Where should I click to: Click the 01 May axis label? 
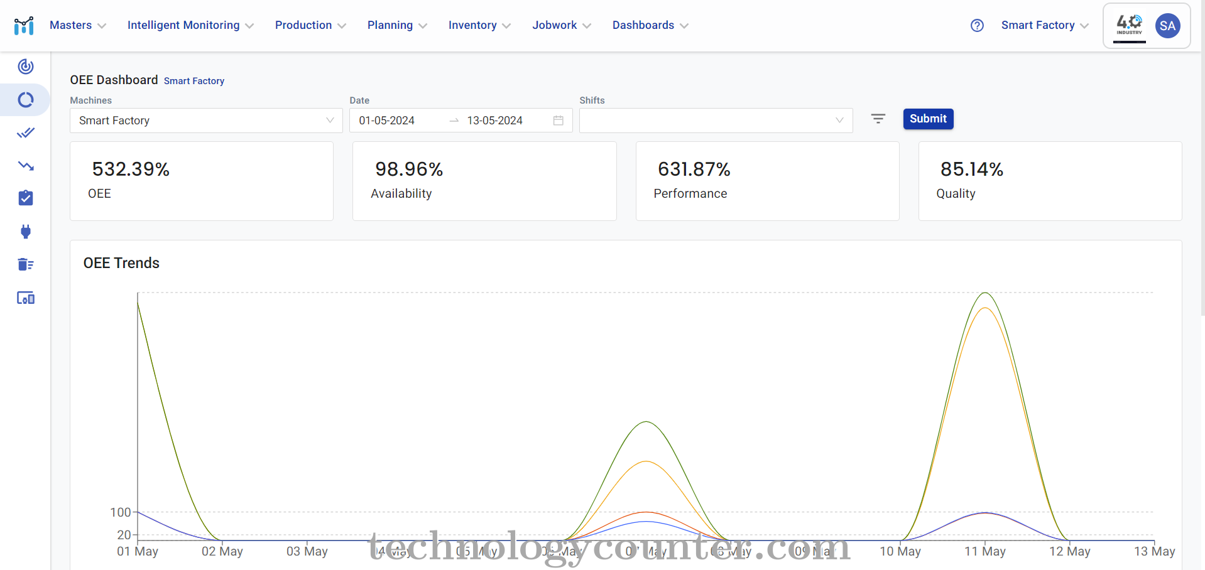[138, 551]
